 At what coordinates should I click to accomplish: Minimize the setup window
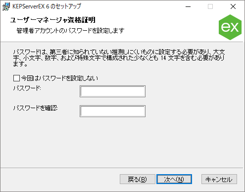point(188,6)
